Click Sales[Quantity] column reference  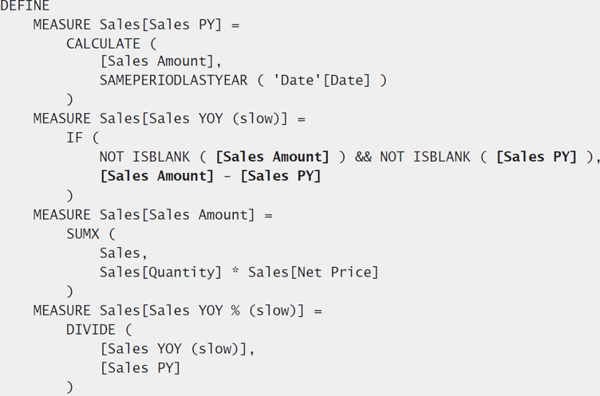point(160,272)
